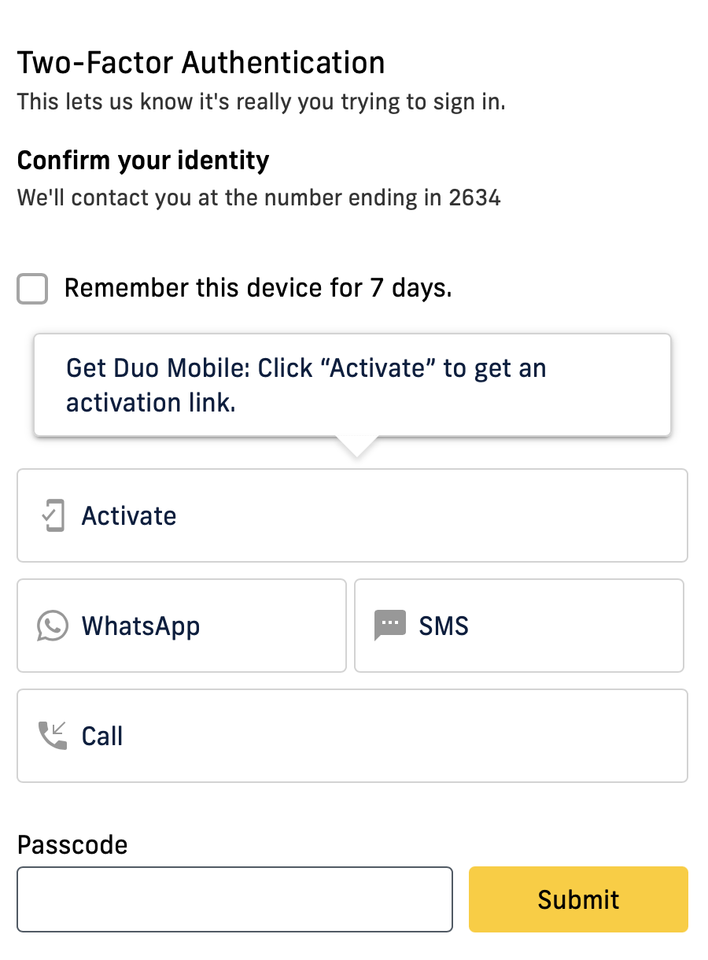Click the incoming Call phone icon
The width and height of the screenshot is (708, 960).
click(x=53, y=736)
